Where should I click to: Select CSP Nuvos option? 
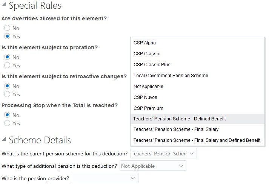[145, 97]
